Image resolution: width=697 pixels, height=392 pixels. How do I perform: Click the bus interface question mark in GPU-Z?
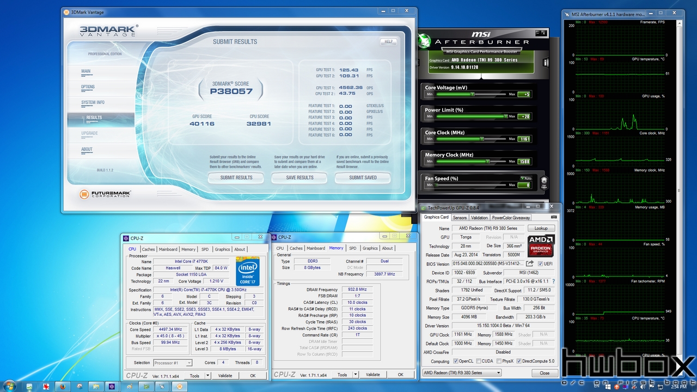(554, 281)
